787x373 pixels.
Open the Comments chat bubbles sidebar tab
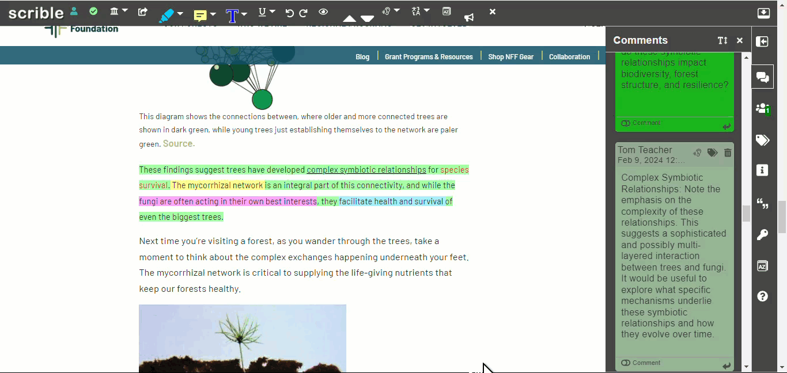tap(763, 77)
